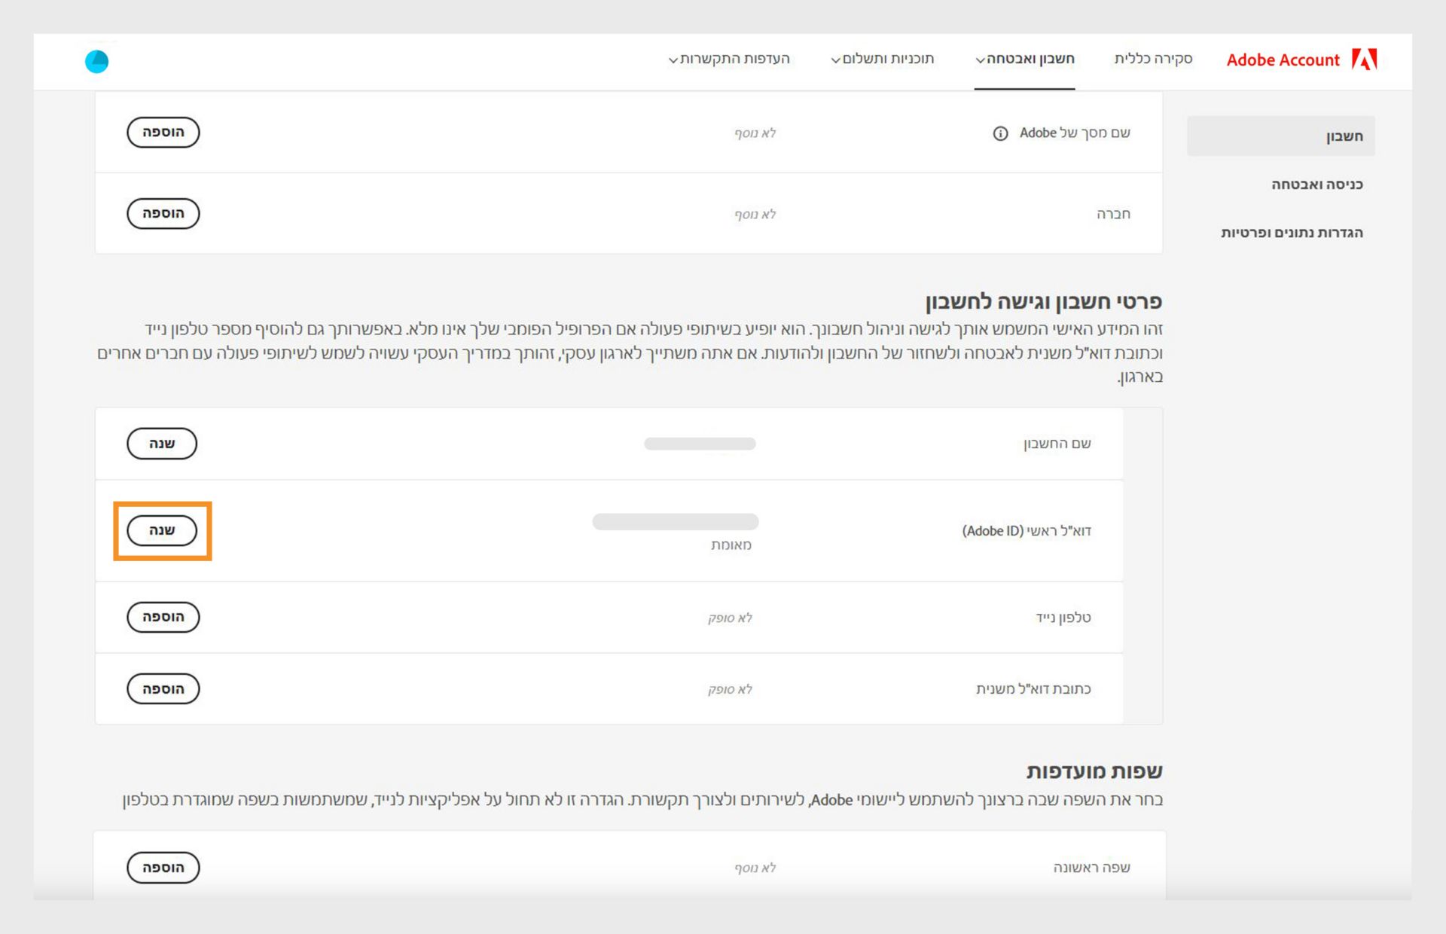Open the סקירה כללית tab

pyautogui.click(x=1153, y=59)
